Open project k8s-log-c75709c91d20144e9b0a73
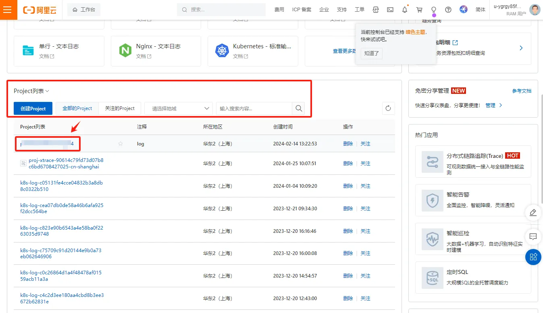Viewport: 543px width, 313px height. coord(61,253)
